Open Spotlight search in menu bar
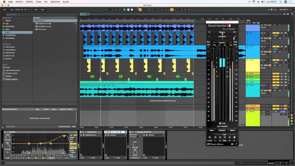This screenshot has height=166, width=295. point(280,2)
